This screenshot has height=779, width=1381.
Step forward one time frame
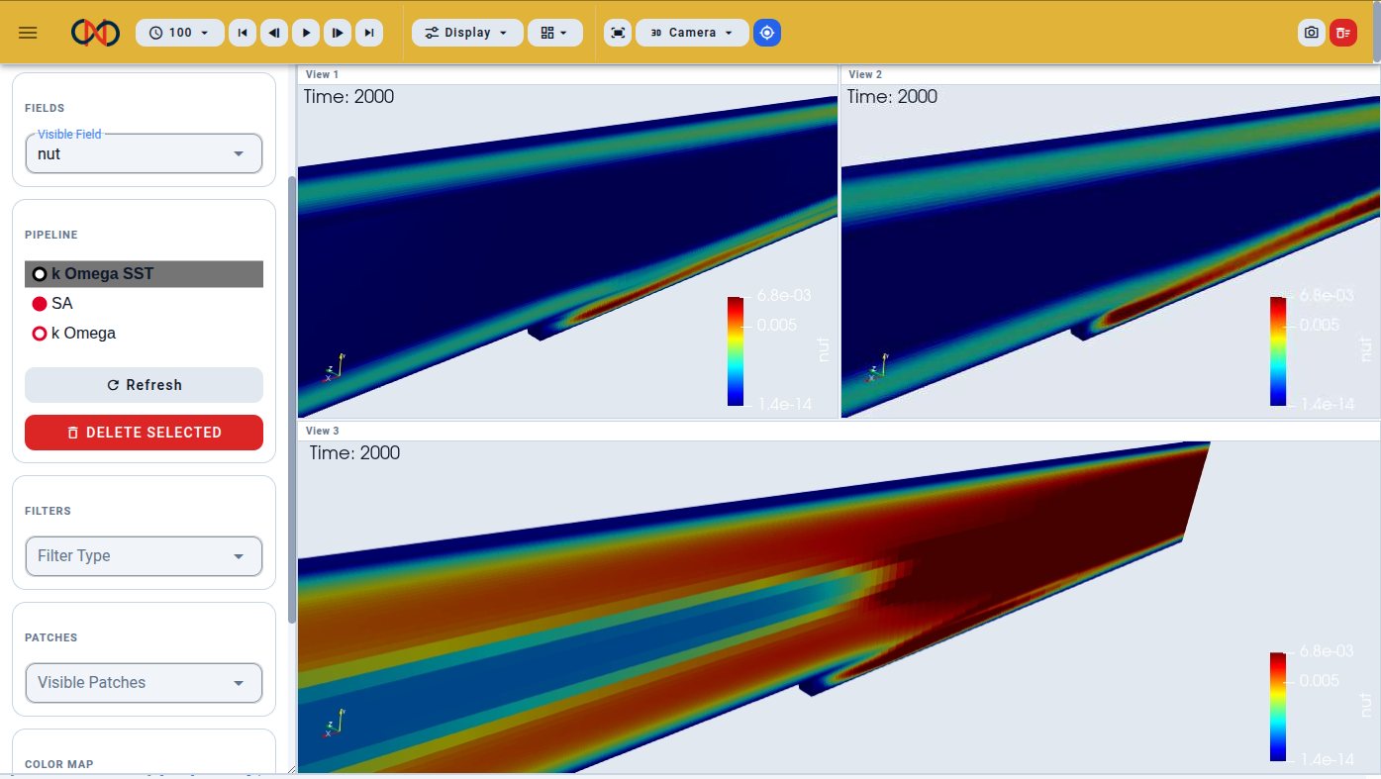click(338, 33)
